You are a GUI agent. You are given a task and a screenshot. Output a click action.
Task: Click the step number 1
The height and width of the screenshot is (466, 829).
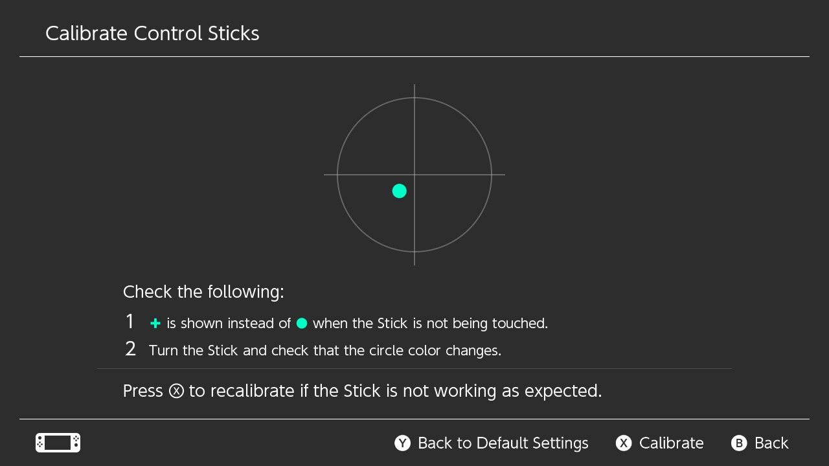[130, 322]
